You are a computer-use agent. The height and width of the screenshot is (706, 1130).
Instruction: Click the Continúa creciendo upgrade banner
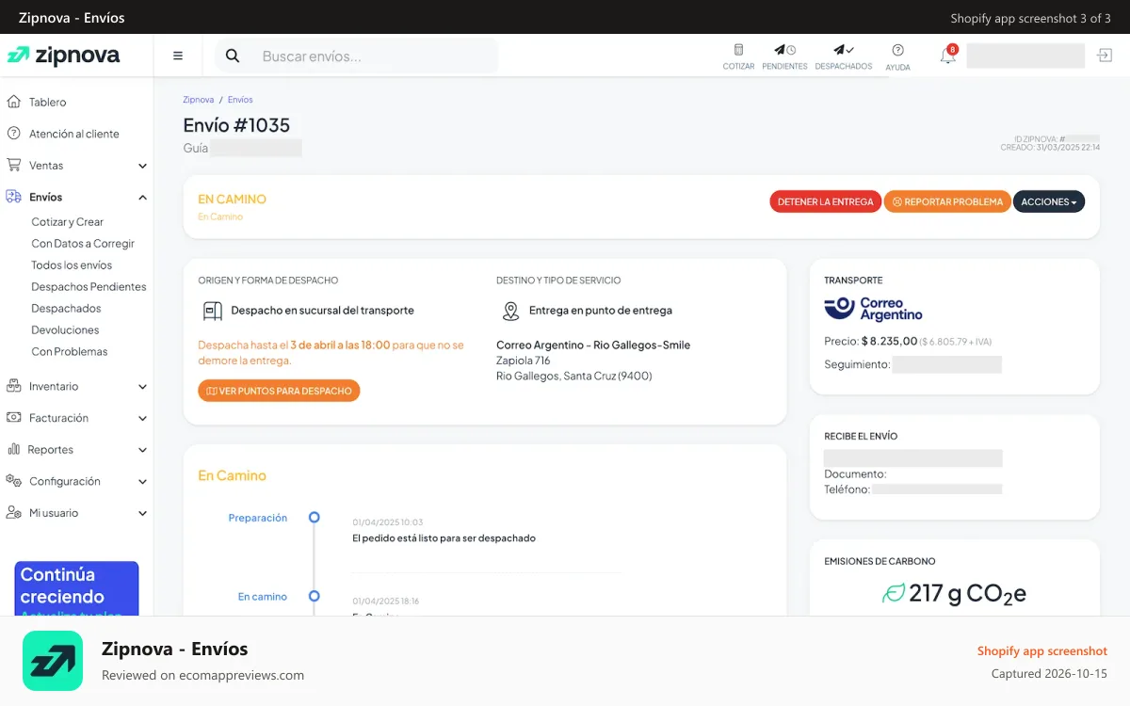pyautogui.click(x=76, y=589)
